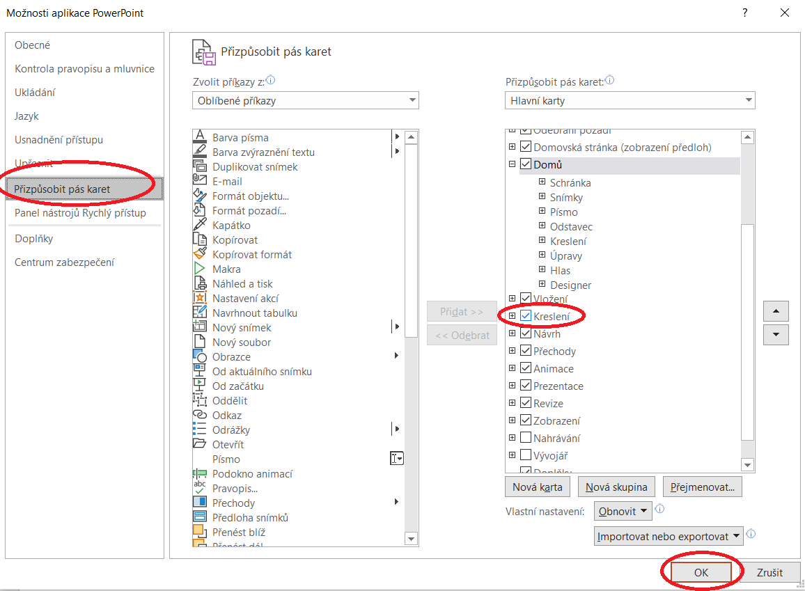Select the Formát objektu icon
805x591 pixels.
click(199, 196)
